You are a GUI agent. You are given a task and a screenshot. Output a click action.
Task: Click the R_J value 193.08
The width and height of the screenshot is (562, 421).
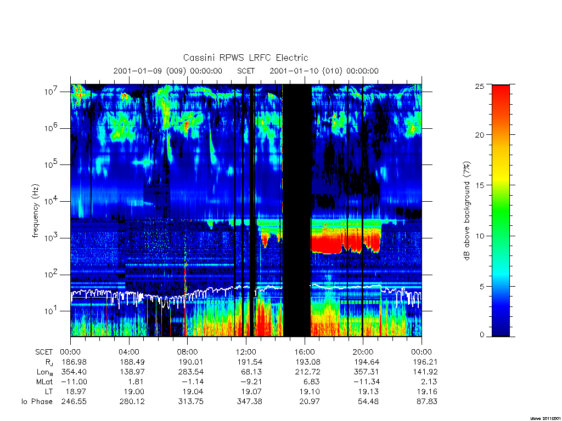(307, 362)
